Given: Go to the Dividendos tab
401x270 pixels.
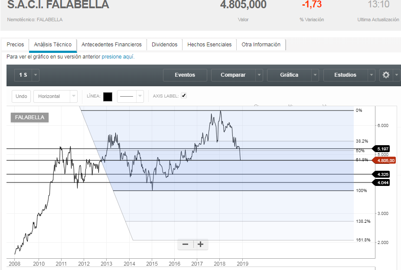Looking at the screenshot, I should tap(164, 45).
